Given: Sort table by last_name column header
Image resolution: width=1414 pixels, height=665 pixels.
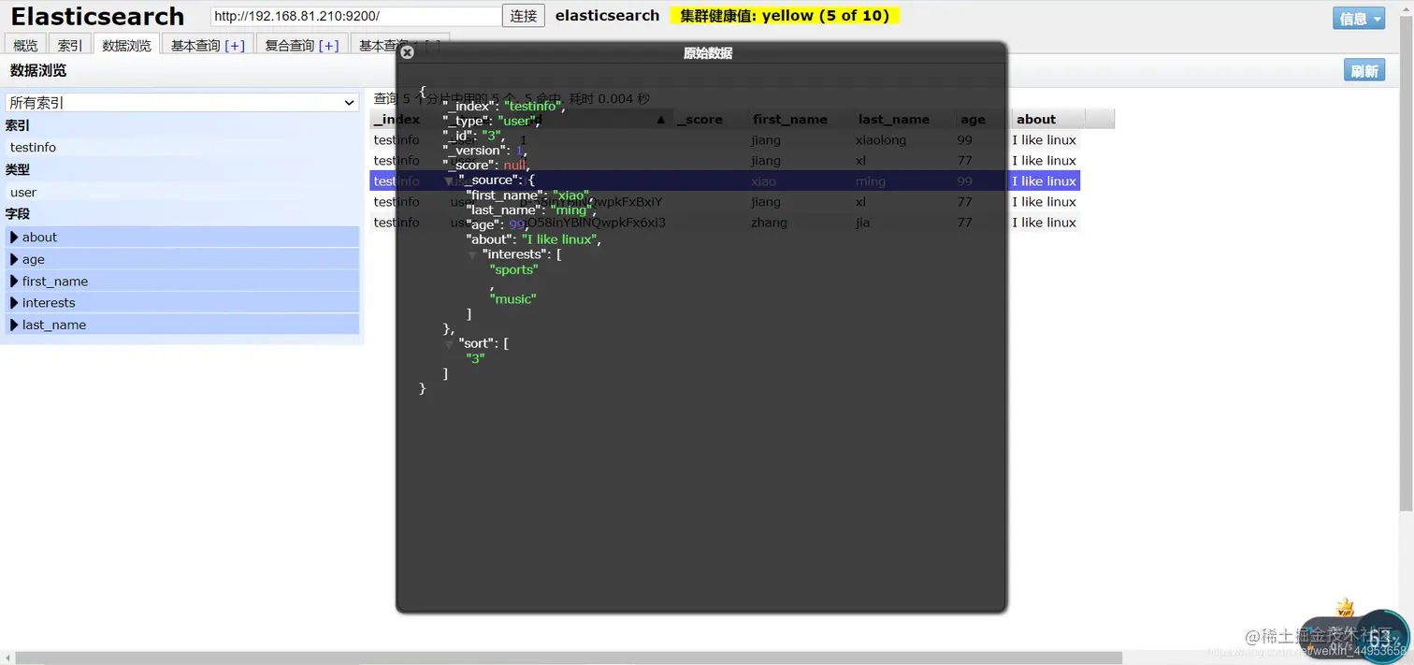Looking at the screenshot, I should (x=894, y=119).
